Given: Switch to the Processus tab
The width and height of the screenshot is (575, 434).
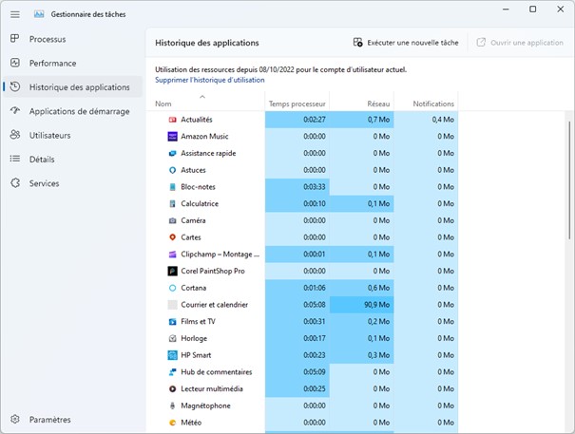Looking at the screenshot, I should (x=48, y=39).
